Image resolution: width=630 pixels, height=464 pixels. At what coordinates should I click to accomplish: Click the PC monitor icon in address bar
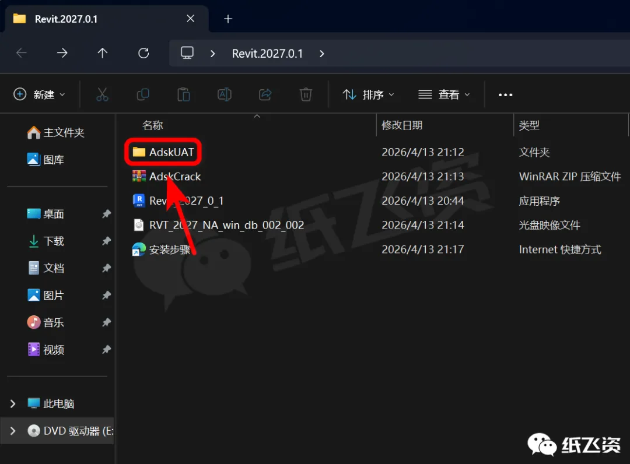pyautogui.click(x=187, y=52)
